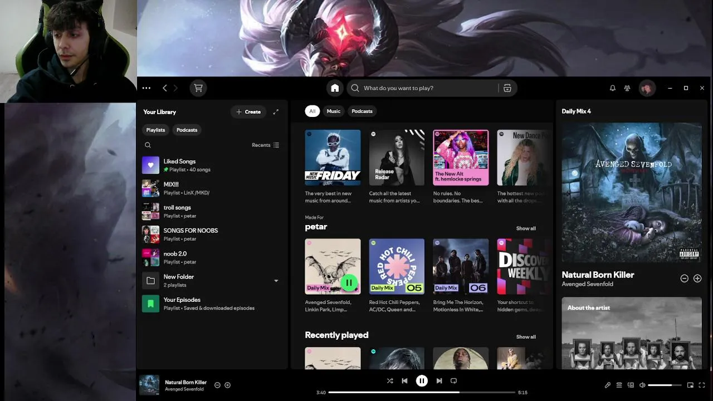Open the petar profile heading link
This screenshot has width=713, height=401.
[x=316, y=227]
